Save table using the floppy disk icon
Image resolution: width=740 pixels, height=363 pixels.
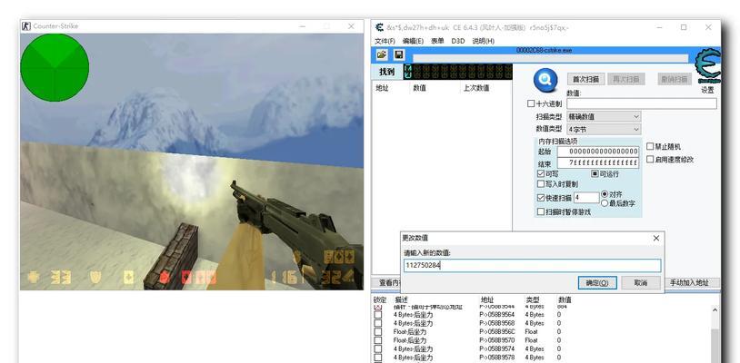[398, 54]
